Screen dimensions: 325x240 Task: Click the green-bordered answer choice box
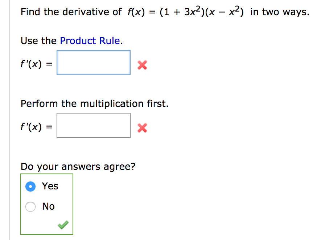46,204
